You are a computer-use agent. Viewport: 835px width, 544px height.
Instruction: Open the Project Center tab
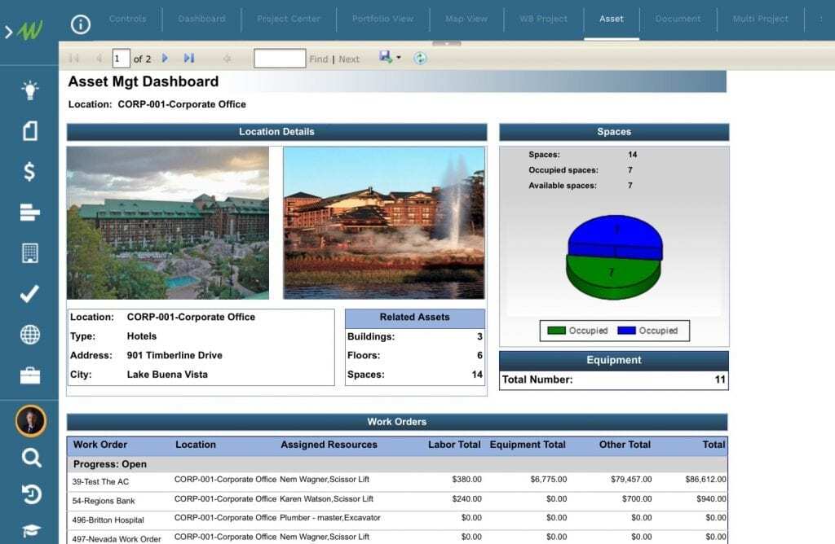point(289,19)
